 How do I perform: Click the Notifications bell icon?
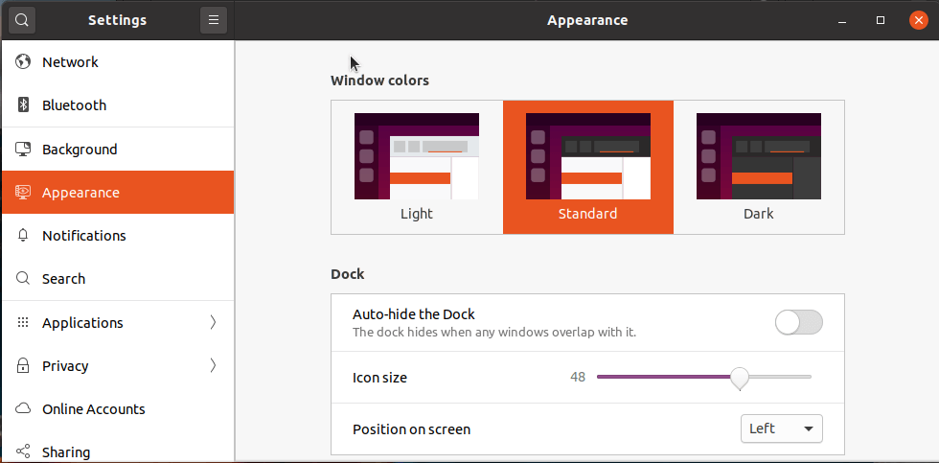[23, 236]
